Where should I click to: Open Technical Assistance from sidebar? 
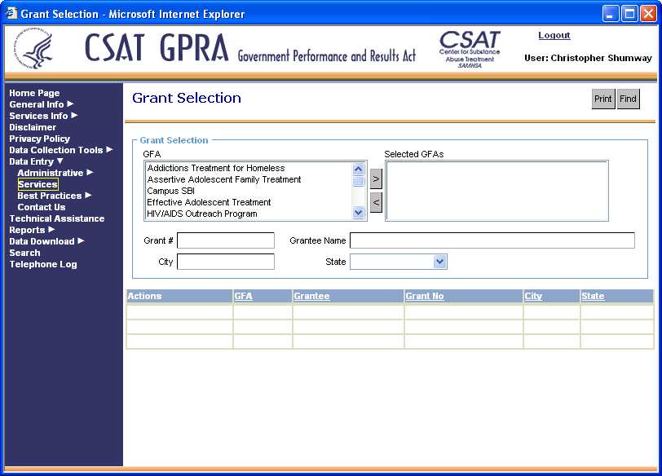[x=56, y=218]
